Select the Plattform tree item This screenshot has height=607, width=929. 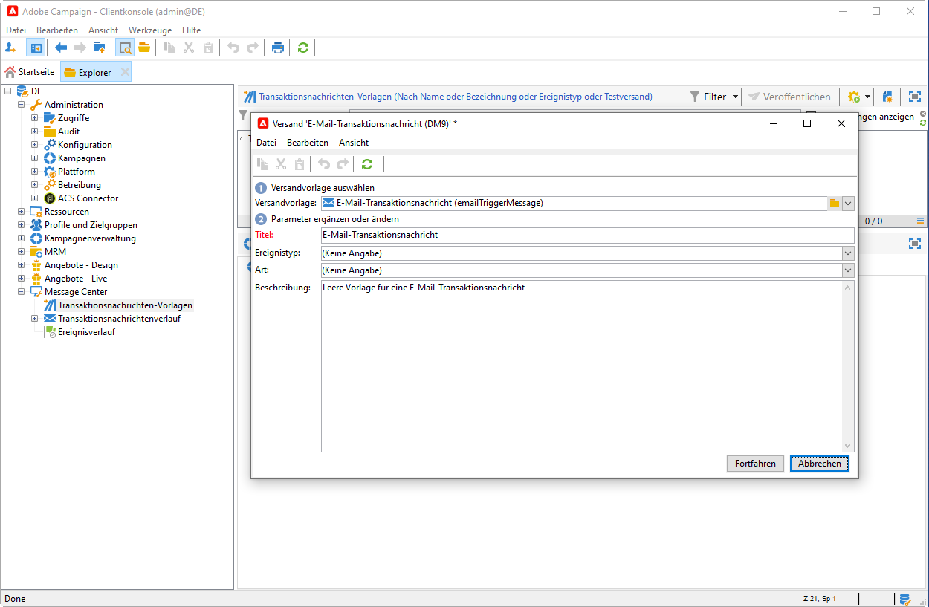point(76,172)
